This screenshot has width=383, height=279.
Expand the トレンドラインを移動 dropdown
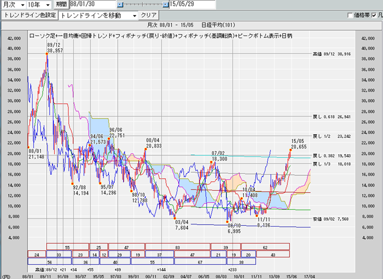pyautogui.click(x=134, y=16)
